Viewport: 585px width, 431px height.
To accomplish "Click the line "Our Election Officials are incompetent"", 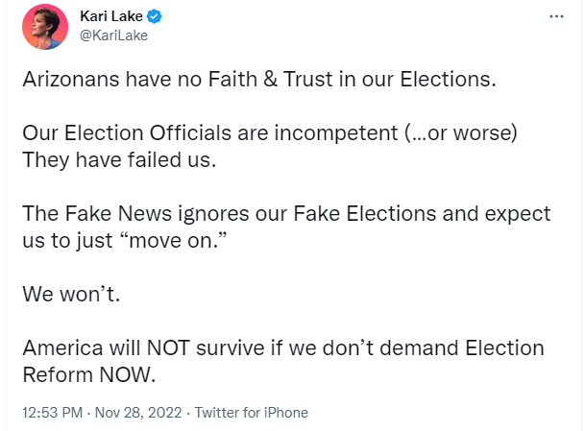I will click(x=269, y=132).
